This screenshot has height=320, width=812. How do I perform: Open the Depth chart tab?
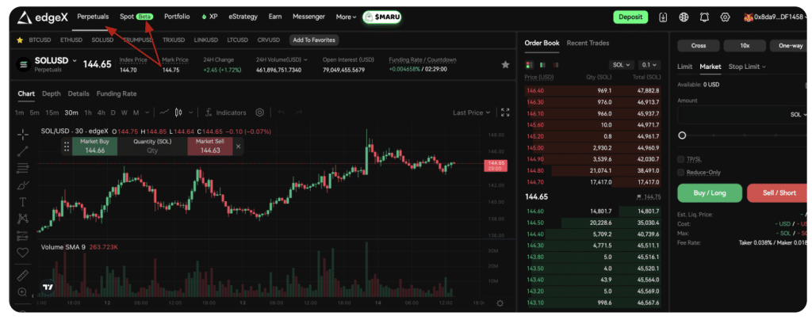52,93
